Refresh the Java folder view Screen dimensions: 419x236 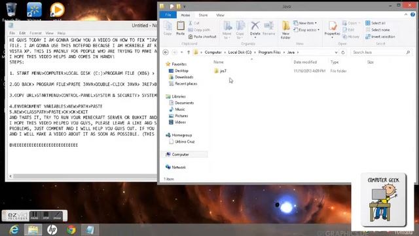tap(343, 52)
